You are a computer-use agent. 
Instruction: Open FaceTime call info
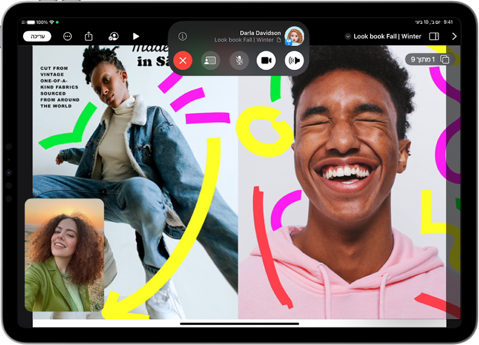tap(183, 36)
